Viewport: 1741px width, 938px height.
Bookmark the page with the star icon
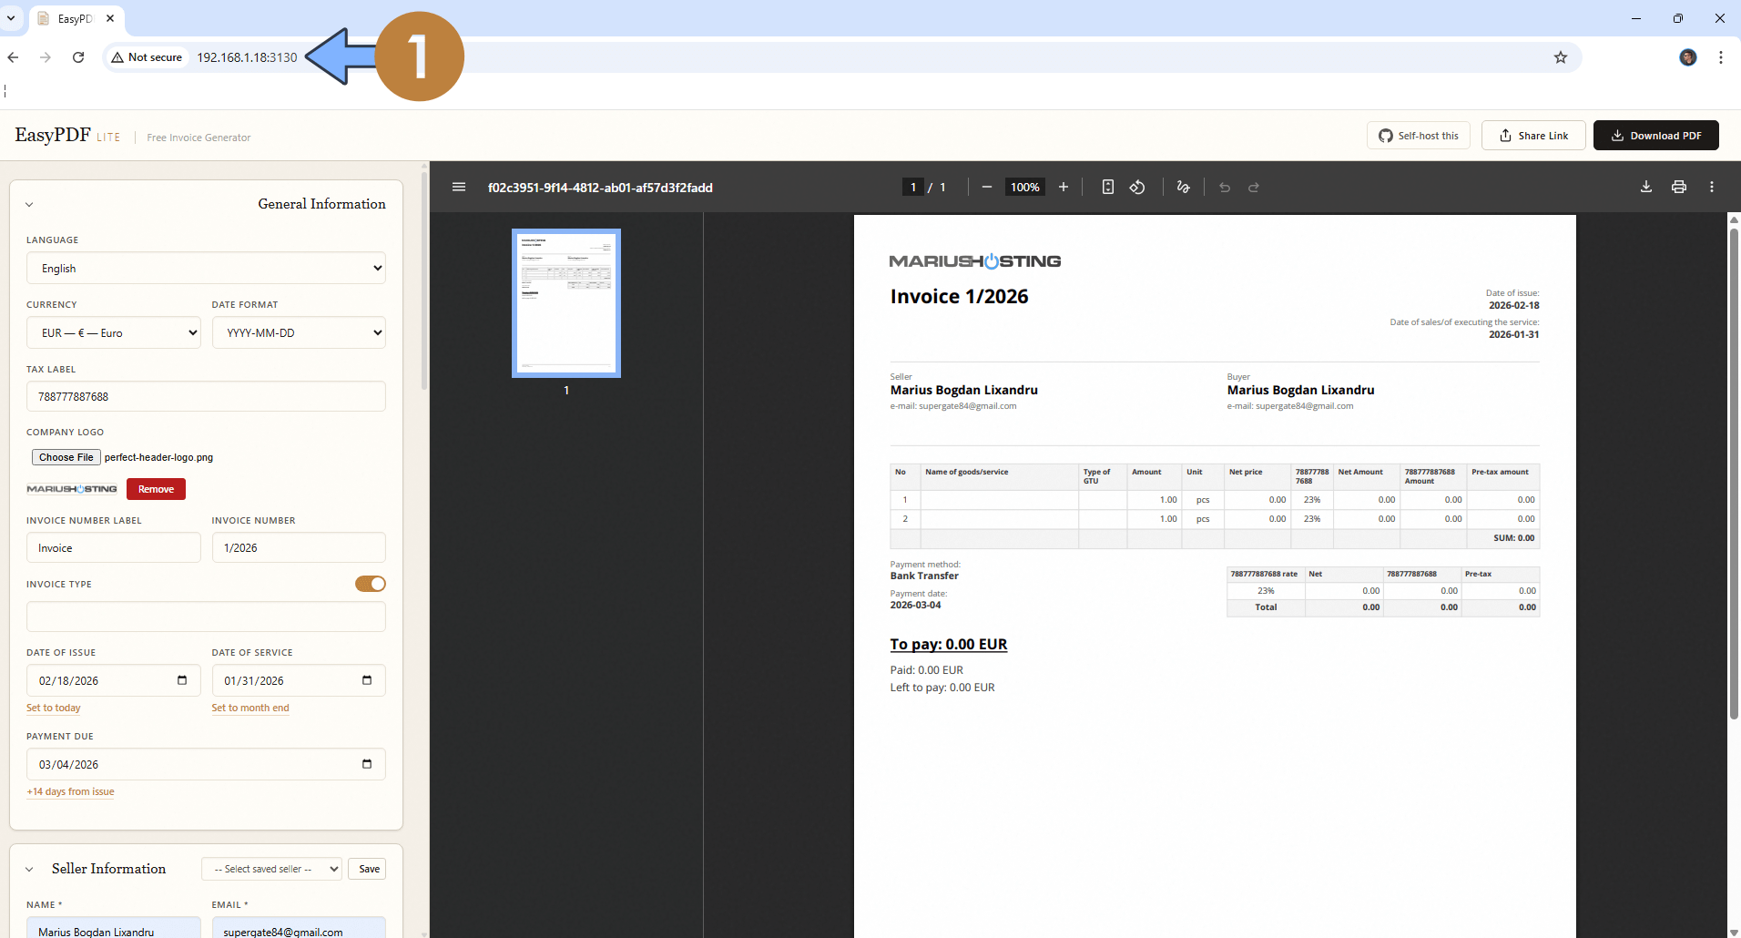point(1561,56)
